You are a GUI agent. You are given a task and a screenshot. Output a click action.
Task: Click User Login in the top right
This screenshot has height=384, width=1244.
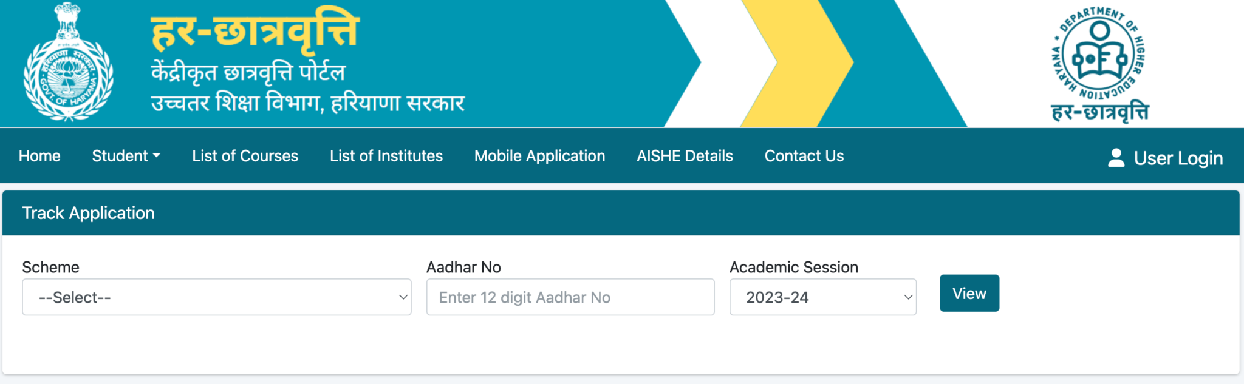tap(1178, 158)
